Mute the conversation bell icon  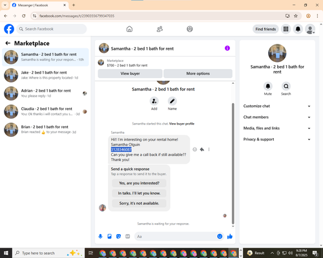click(x=268, y=86)
